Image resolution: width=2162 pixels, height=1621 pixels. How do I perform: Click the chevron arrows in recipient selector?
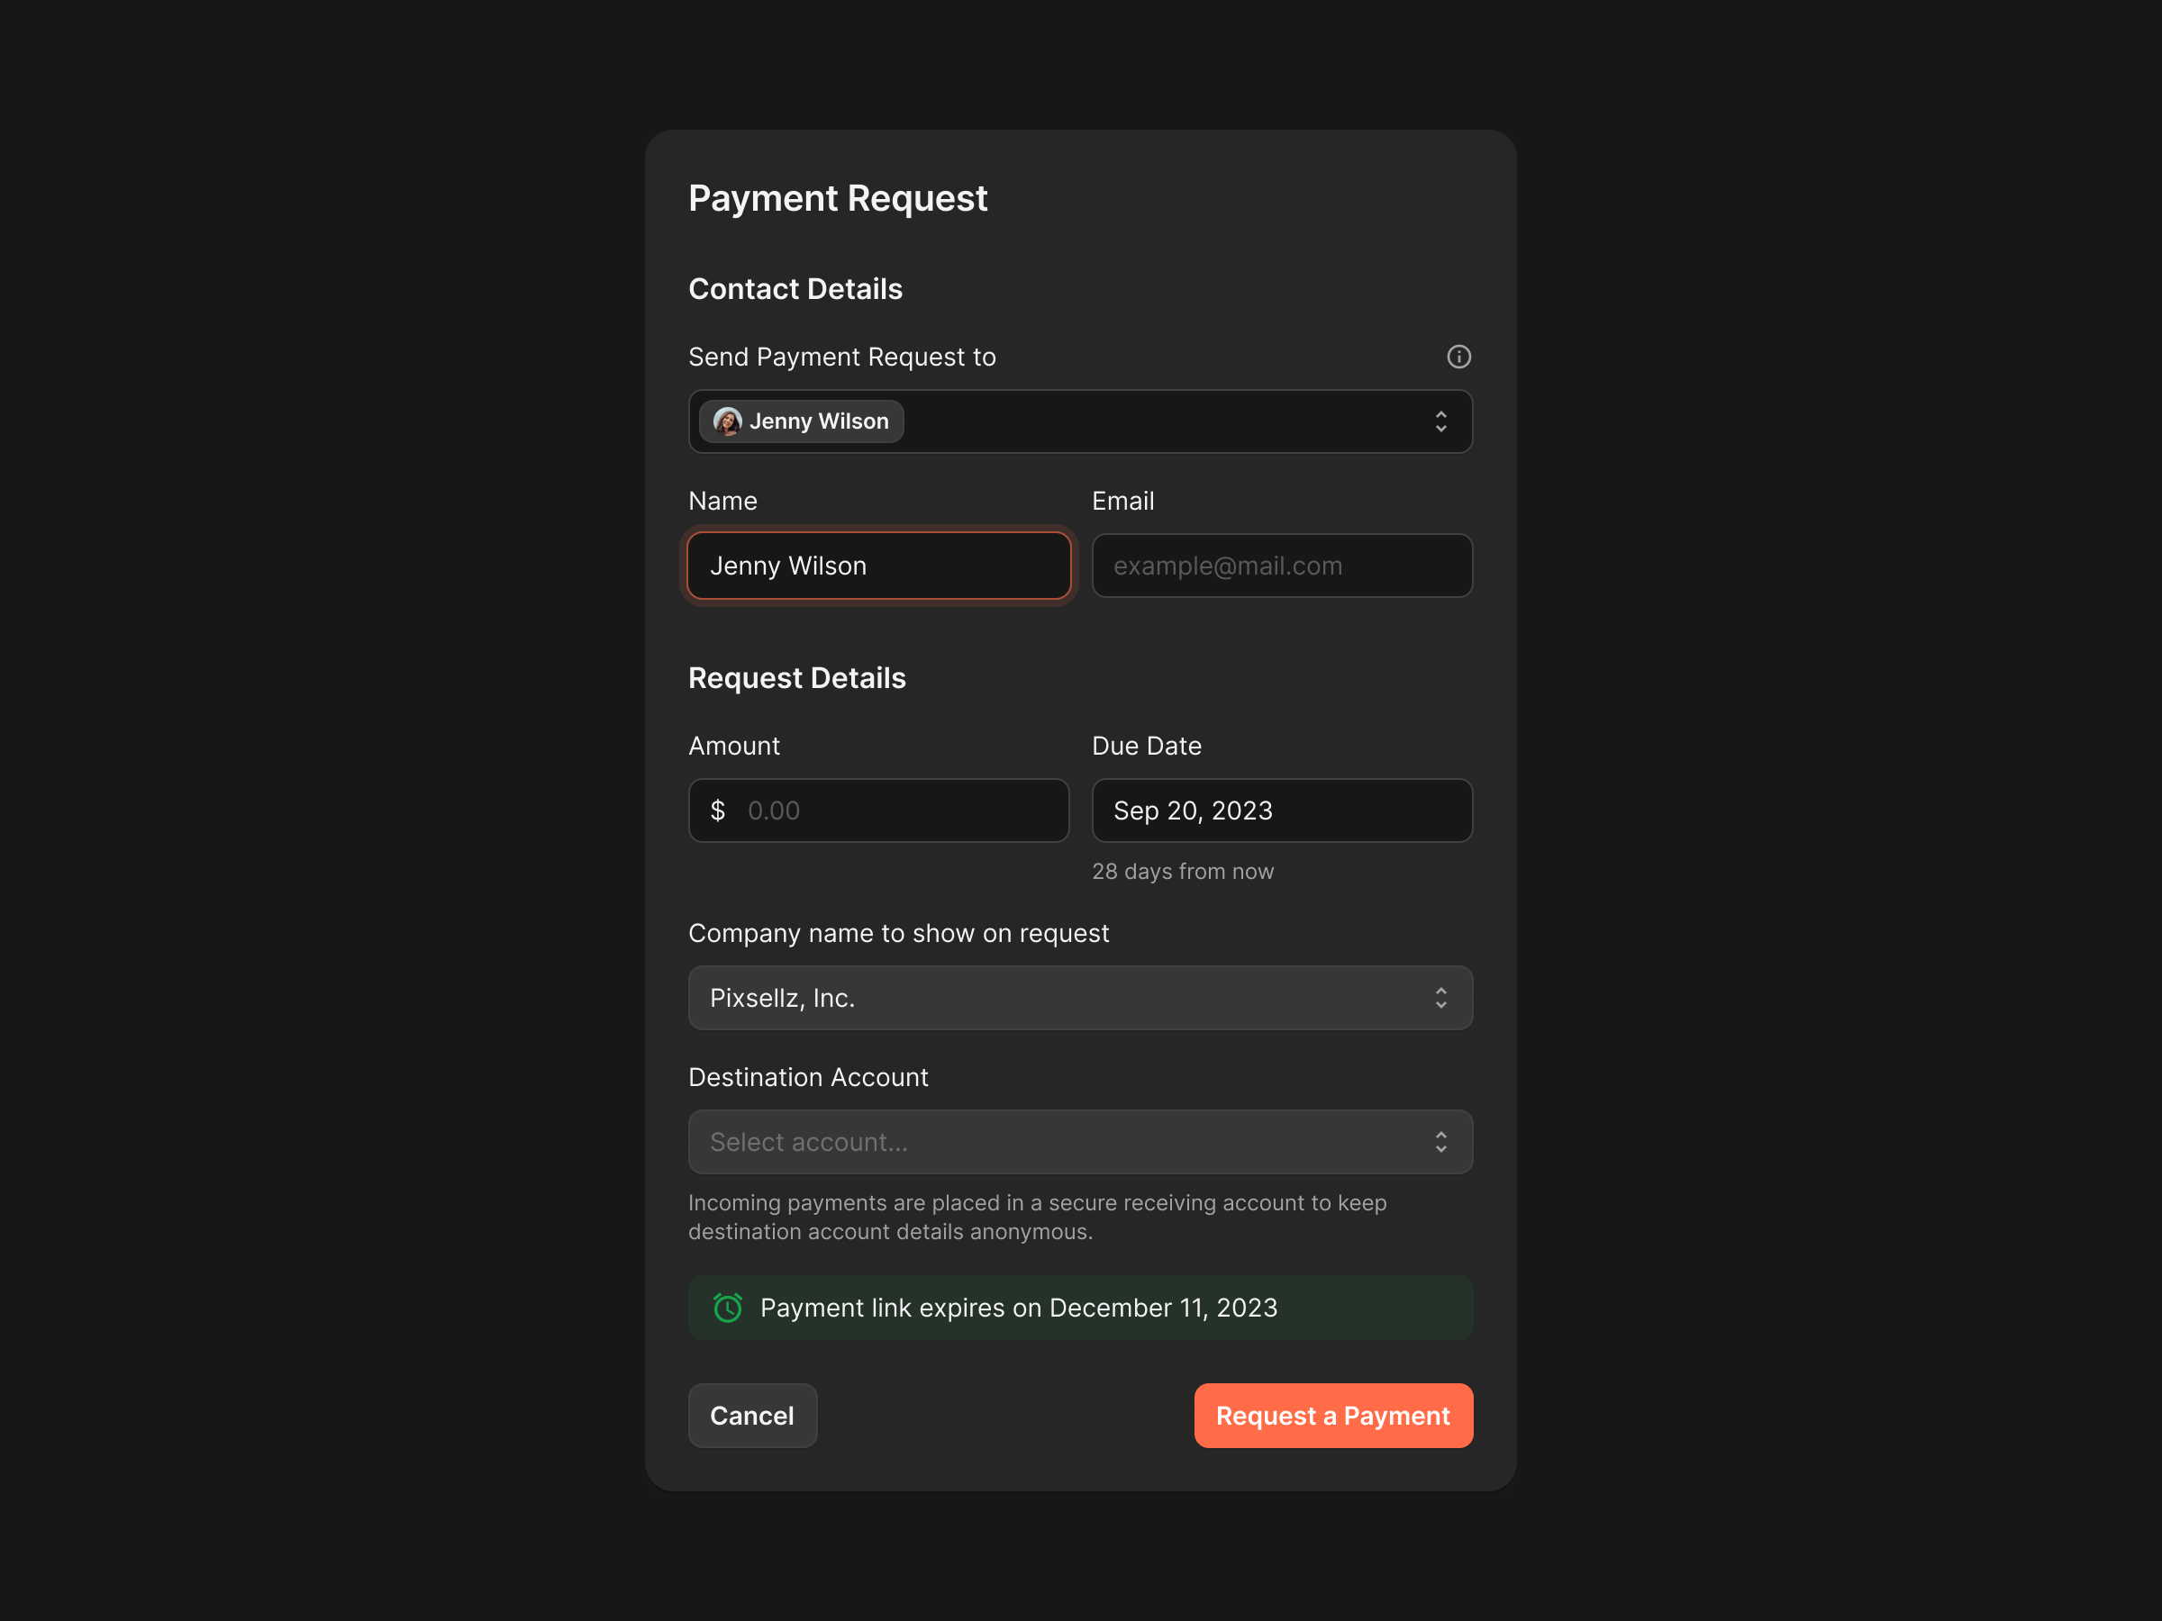[x=1440, y=421]
